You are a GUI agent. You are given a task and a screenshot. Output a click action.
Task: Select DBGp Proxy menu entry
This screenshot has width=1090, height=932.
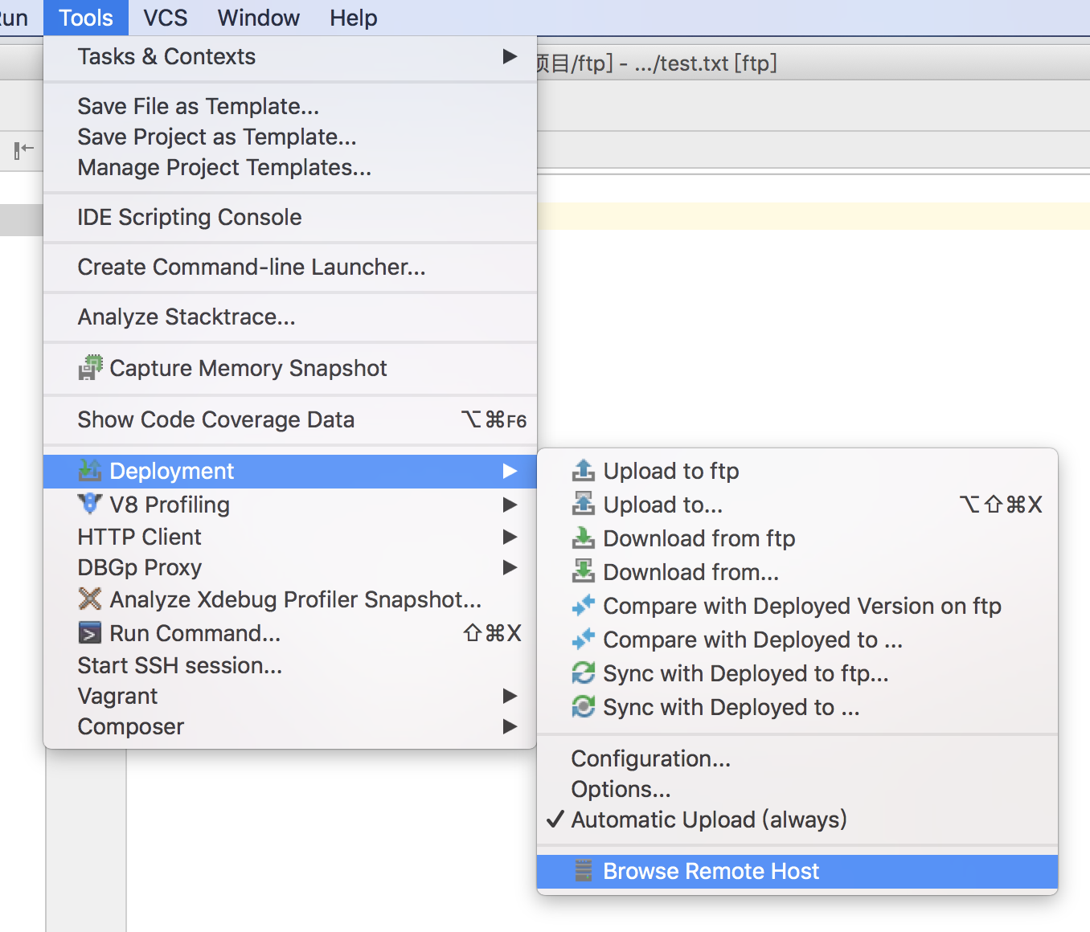pyautogui.click(x=289, y=567)
